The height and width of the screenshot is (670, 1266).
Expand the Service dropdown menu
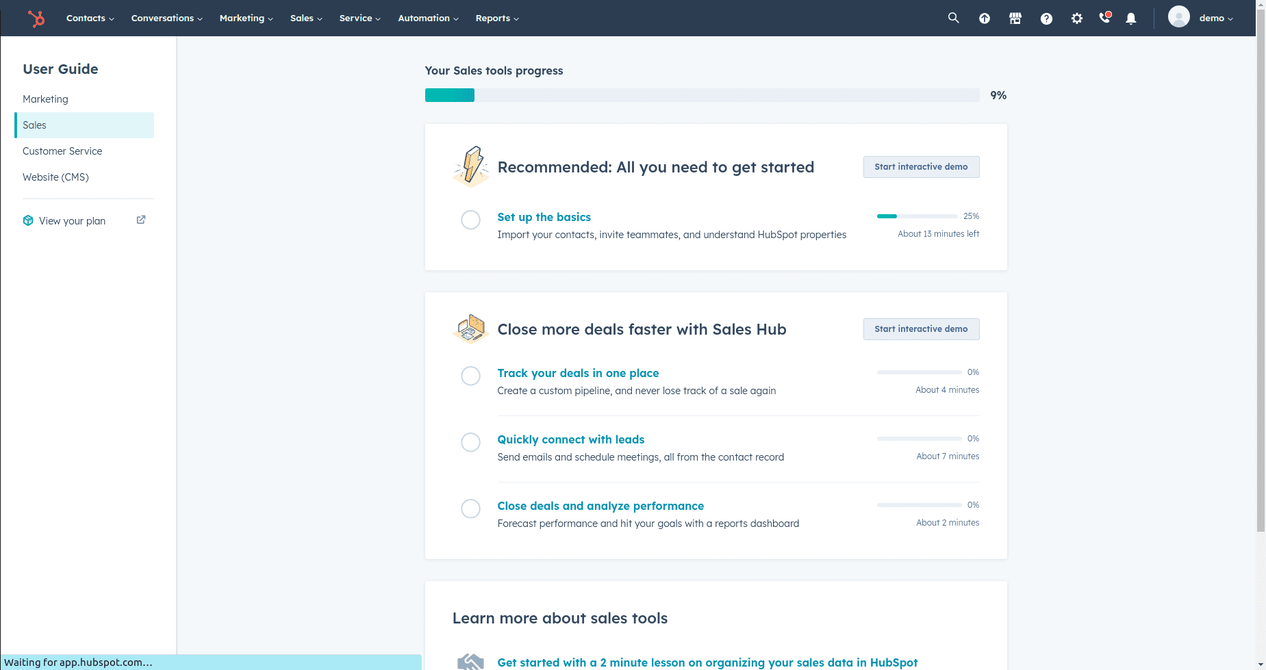click(360, 18)
